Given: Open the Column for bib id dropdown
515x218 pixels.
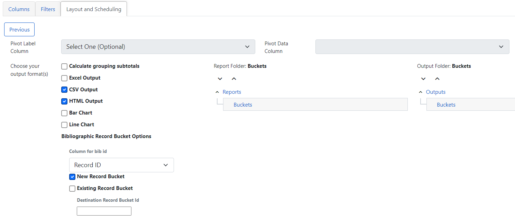Looking at the screenshot, I should pyautogui.click(x=121, y=165).
